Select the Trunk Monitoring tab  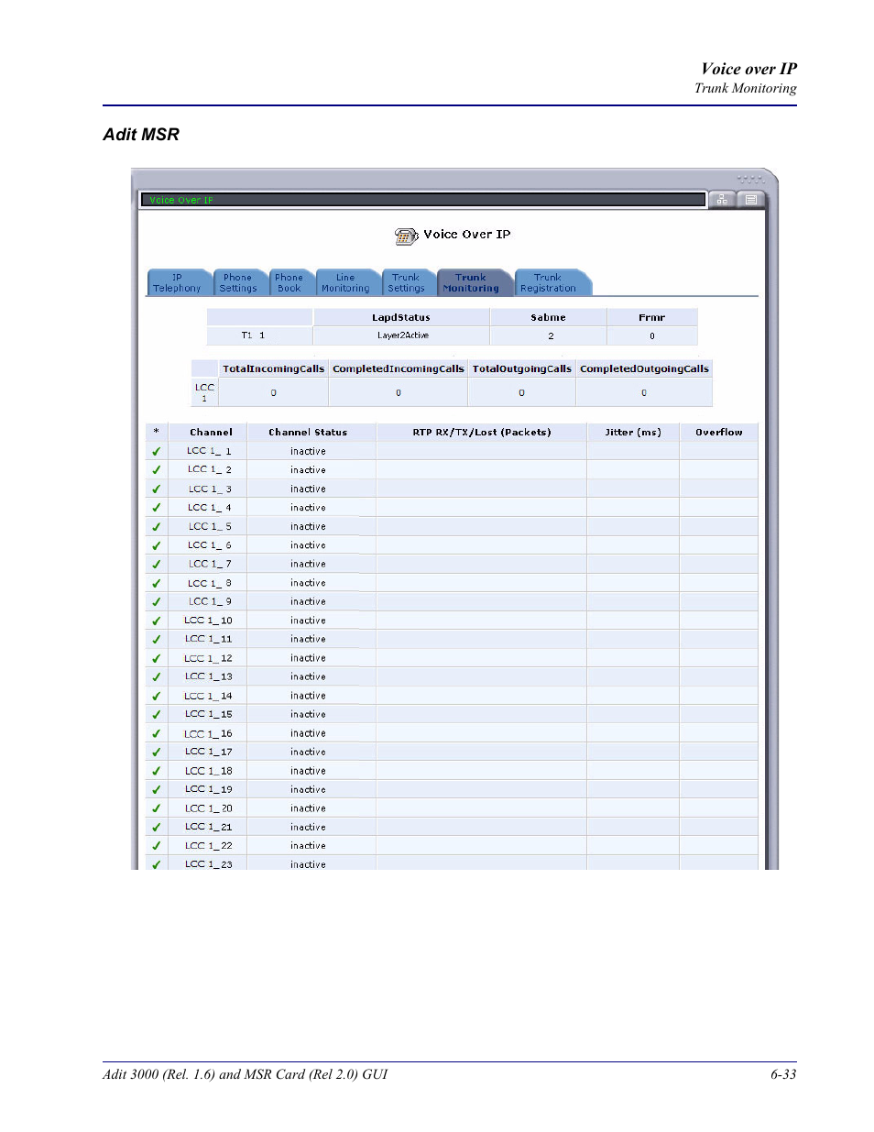(471, 283)
